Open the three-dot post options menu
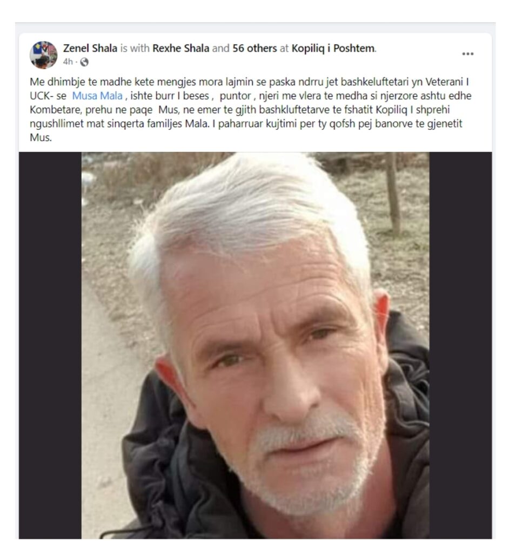The height and width of the screenshot is (541, 509). tap(467, 54)
